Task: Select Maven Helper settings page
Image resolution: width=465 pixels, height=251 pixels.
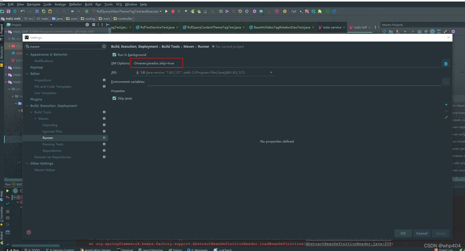Action: point(45,170)
